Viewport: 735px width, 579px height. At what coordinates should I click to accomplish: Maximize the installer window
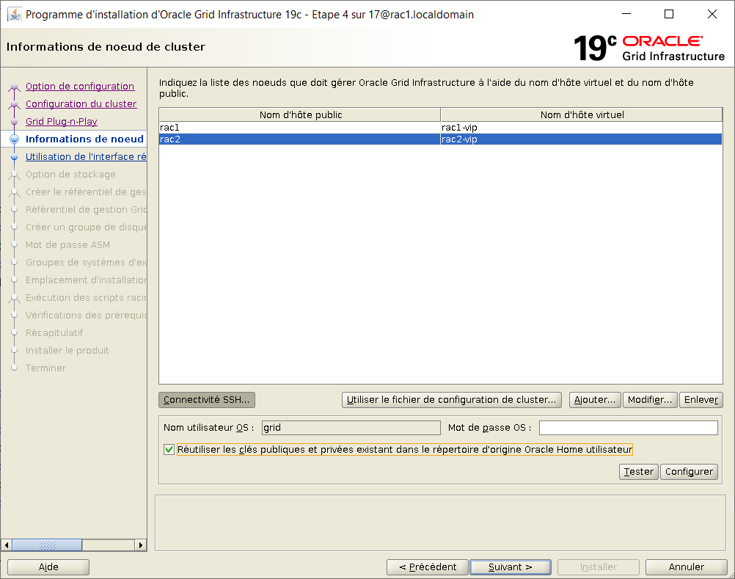pos(669,14)
